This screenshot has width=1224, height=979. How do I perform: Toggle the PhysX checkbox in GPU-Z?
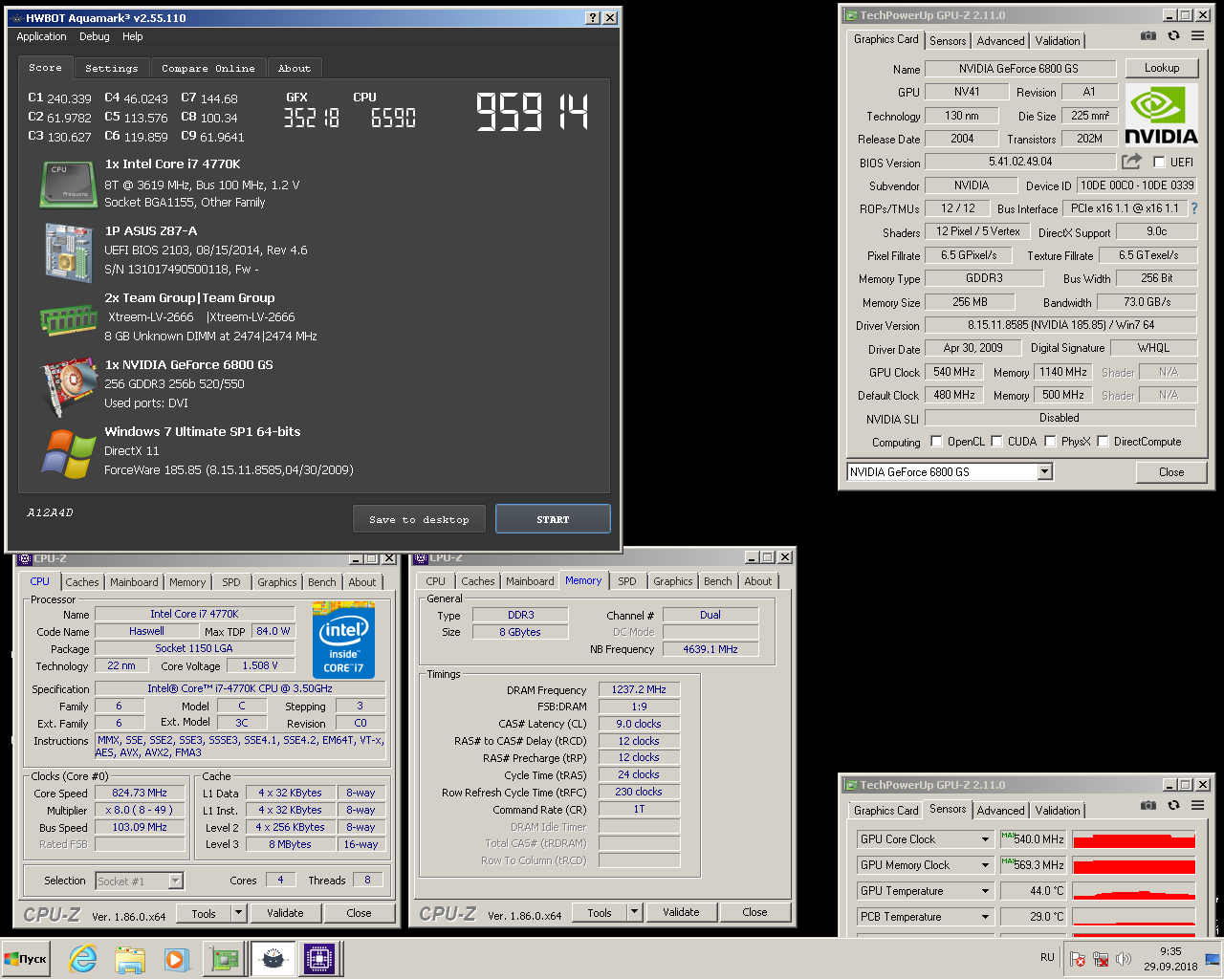(x=1050, y=441)
